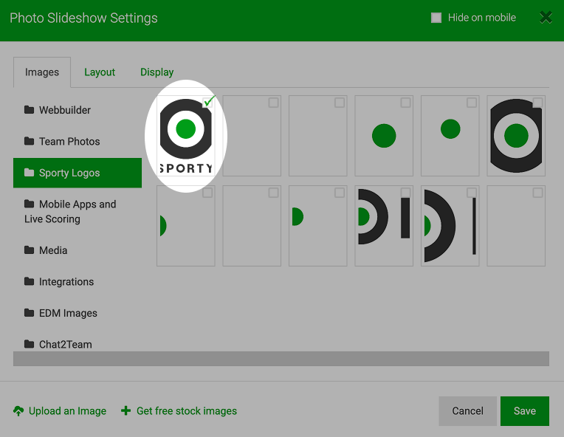
Task: Select the half-ring thumbnail with the thin bar
Action: 450,226
